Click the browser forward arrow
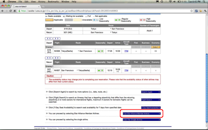 pos(7,11)
